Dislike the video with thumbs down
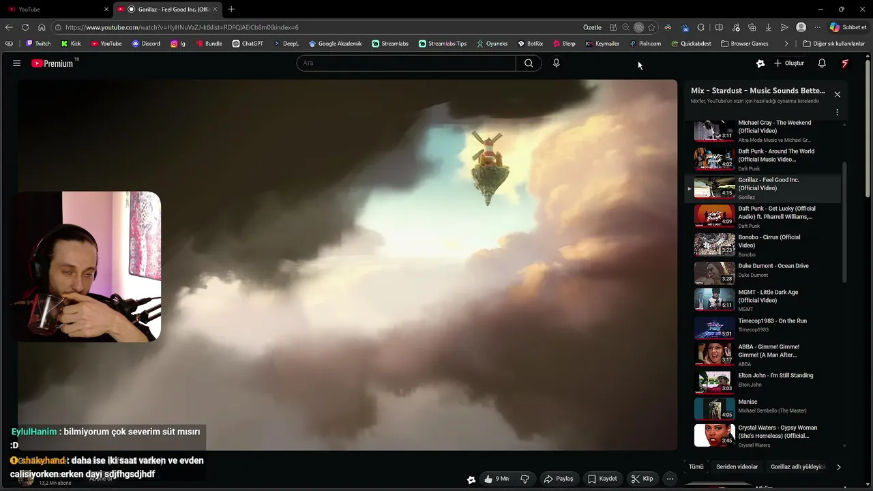This screenshot has width=873, height=491. pos(524,479)
